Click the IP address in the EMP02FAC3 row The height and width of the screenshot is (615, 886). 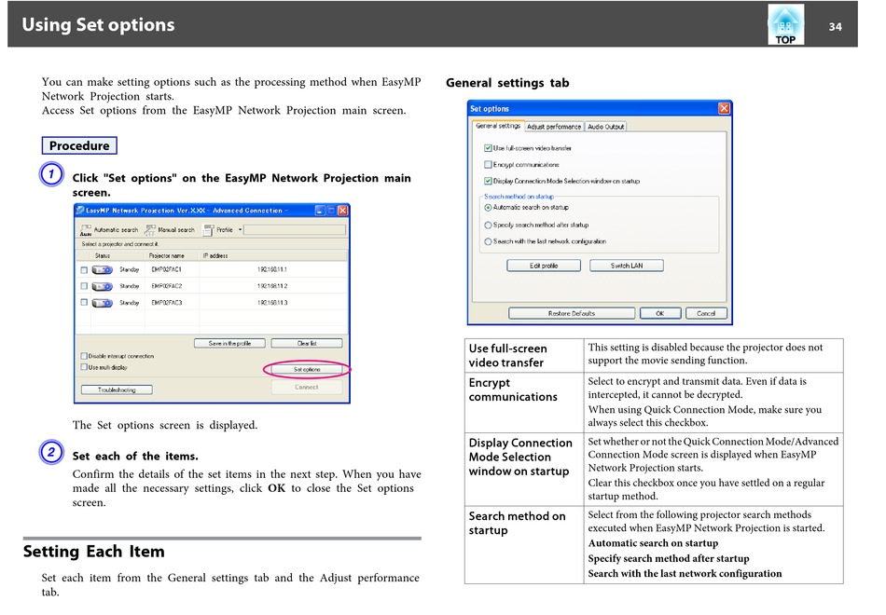[272, 303]
